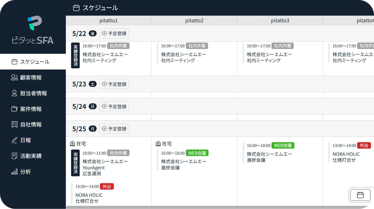Click the 在宅 home icon in pitatto1's 5/25 cell
Image resolution: width=374 pixels, height=209 pixels.
[73, 144]
